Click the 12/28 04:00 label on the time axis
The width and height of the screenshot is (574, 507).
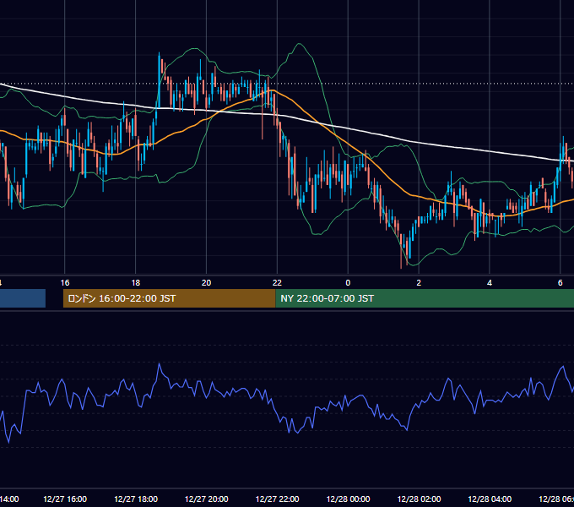[490, 499]
